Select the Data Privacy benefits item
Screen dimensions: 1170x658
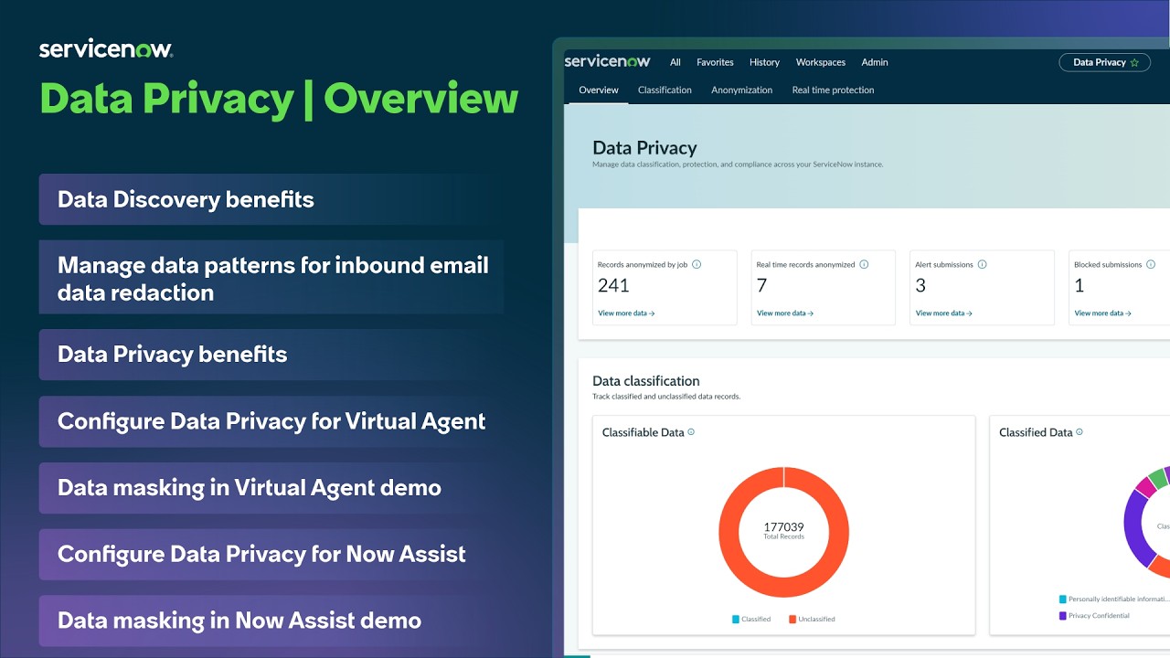(x=271, y=355)
